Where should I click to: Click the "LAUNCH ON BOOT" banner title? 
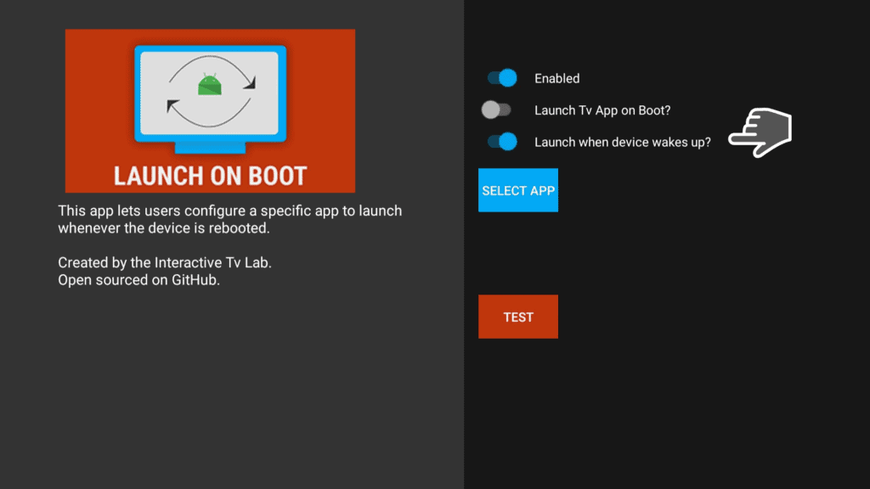pos(210,176)
